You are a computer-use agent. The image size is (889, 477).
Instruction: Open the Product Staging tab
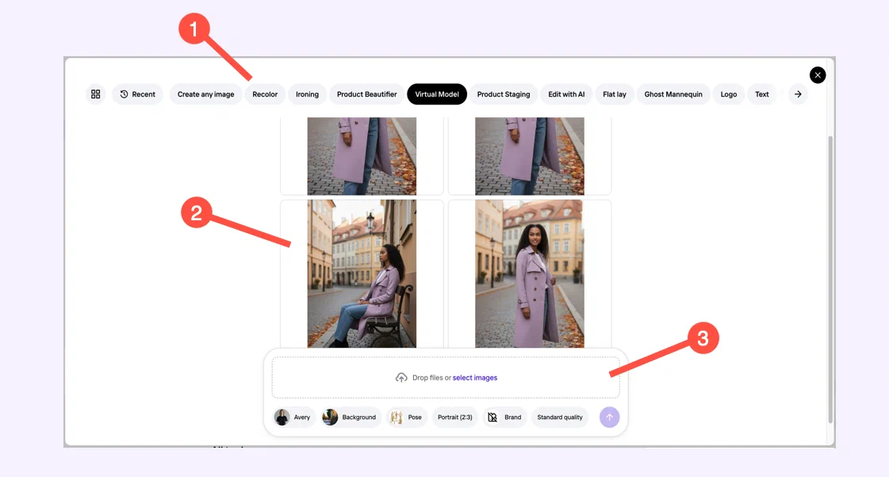pos(504,94)
